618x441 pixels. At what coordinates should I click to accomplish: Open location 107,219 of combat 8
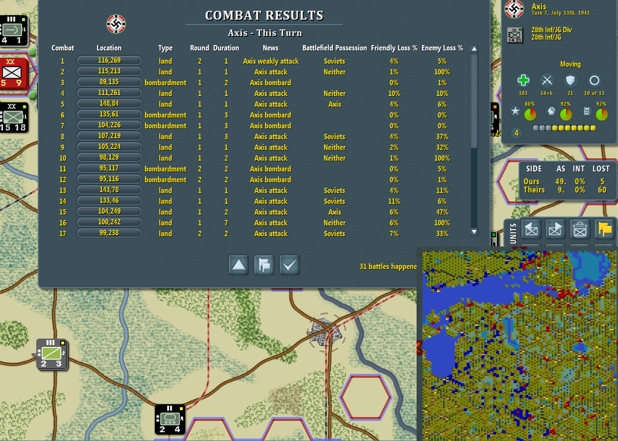(x=109, y=136)
